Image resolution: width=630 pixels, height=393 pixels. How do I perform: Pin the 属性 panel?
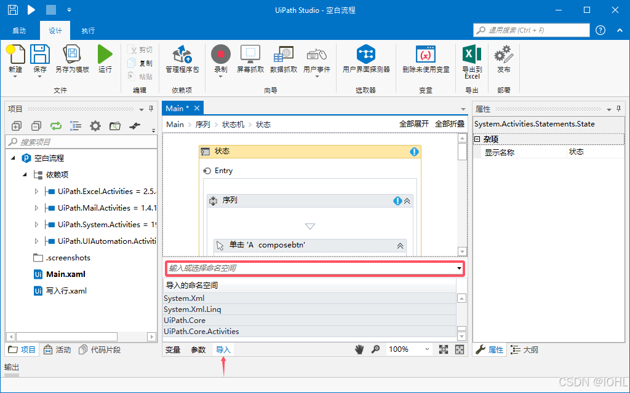[x=618, y=109]
